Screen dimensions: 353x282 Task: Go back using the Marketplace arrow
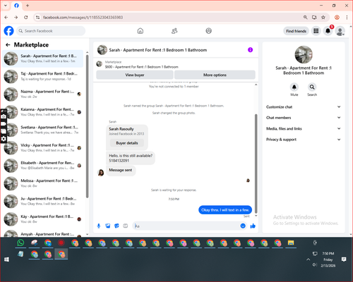[x=8, y=44]
